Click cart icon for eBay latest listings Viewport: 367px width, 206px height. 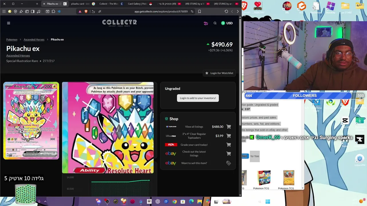point(229,154)
